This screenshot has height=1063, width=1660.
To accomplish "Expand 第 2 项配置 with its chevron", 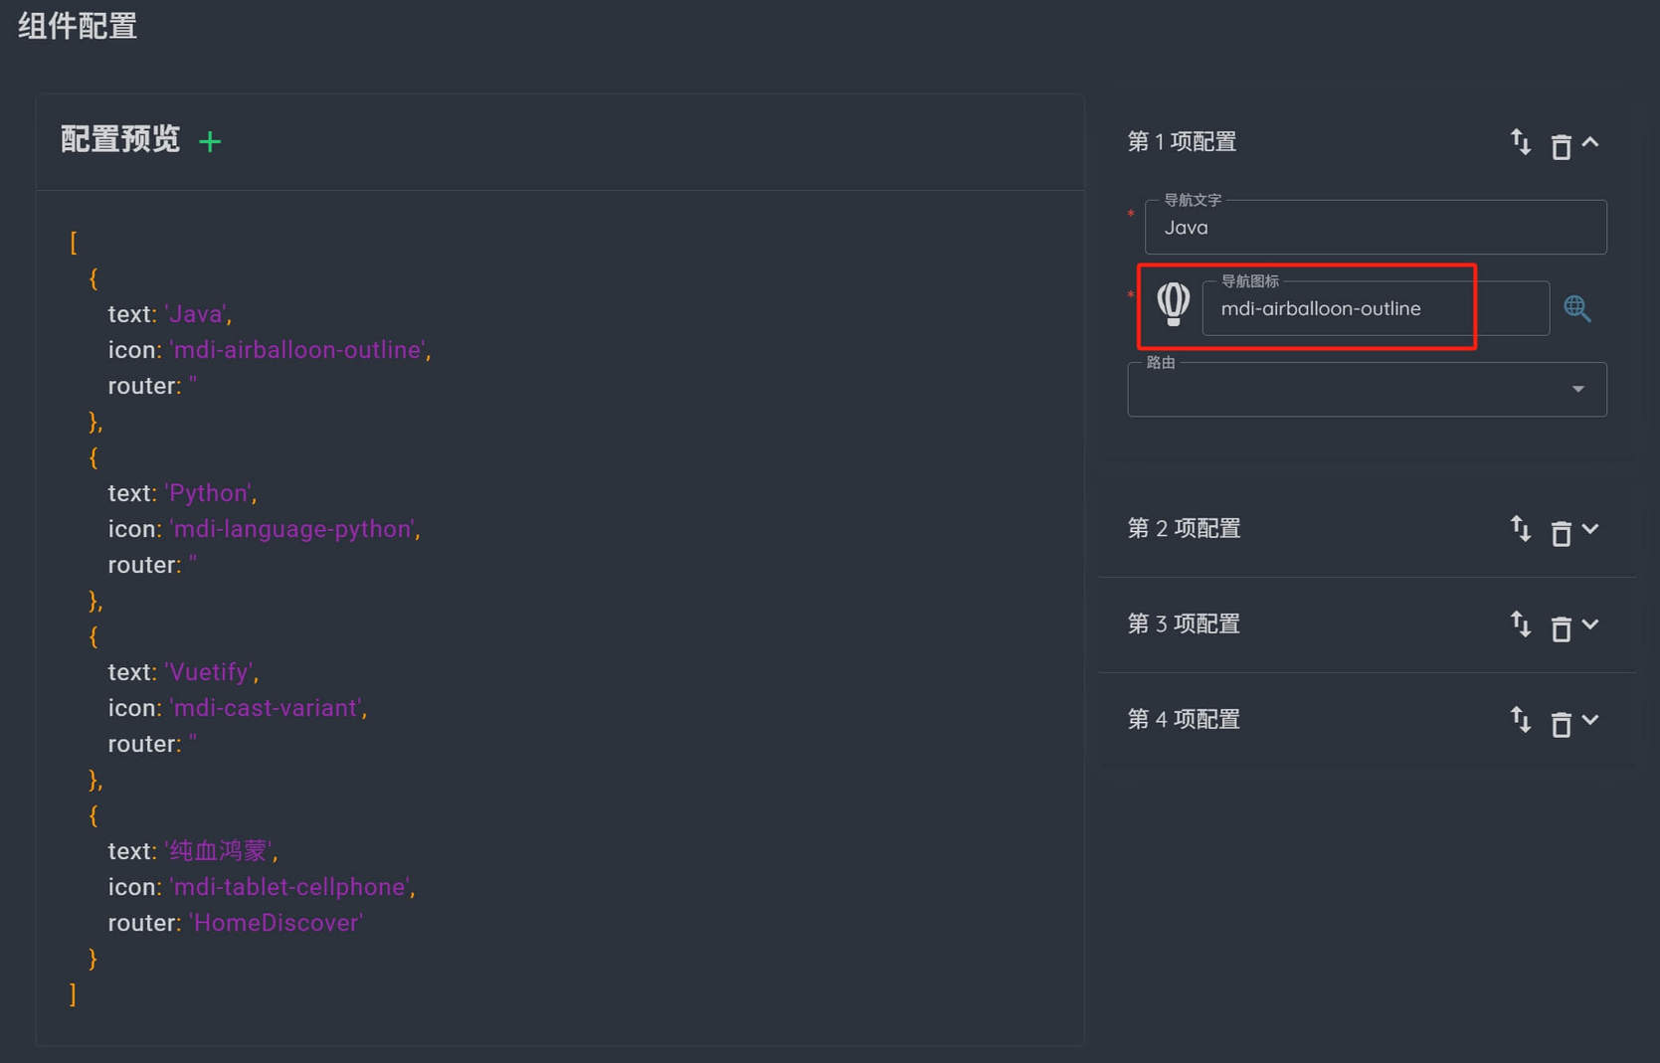I will point(1590,529).
